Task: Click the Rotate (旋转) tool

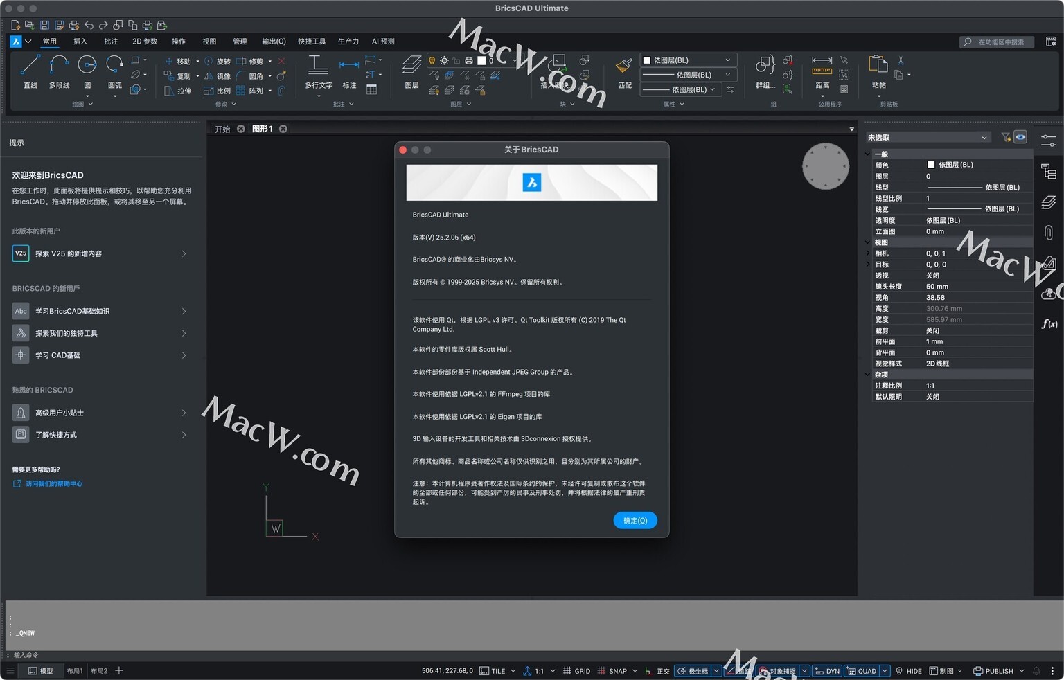Action: tap(218, 61)
